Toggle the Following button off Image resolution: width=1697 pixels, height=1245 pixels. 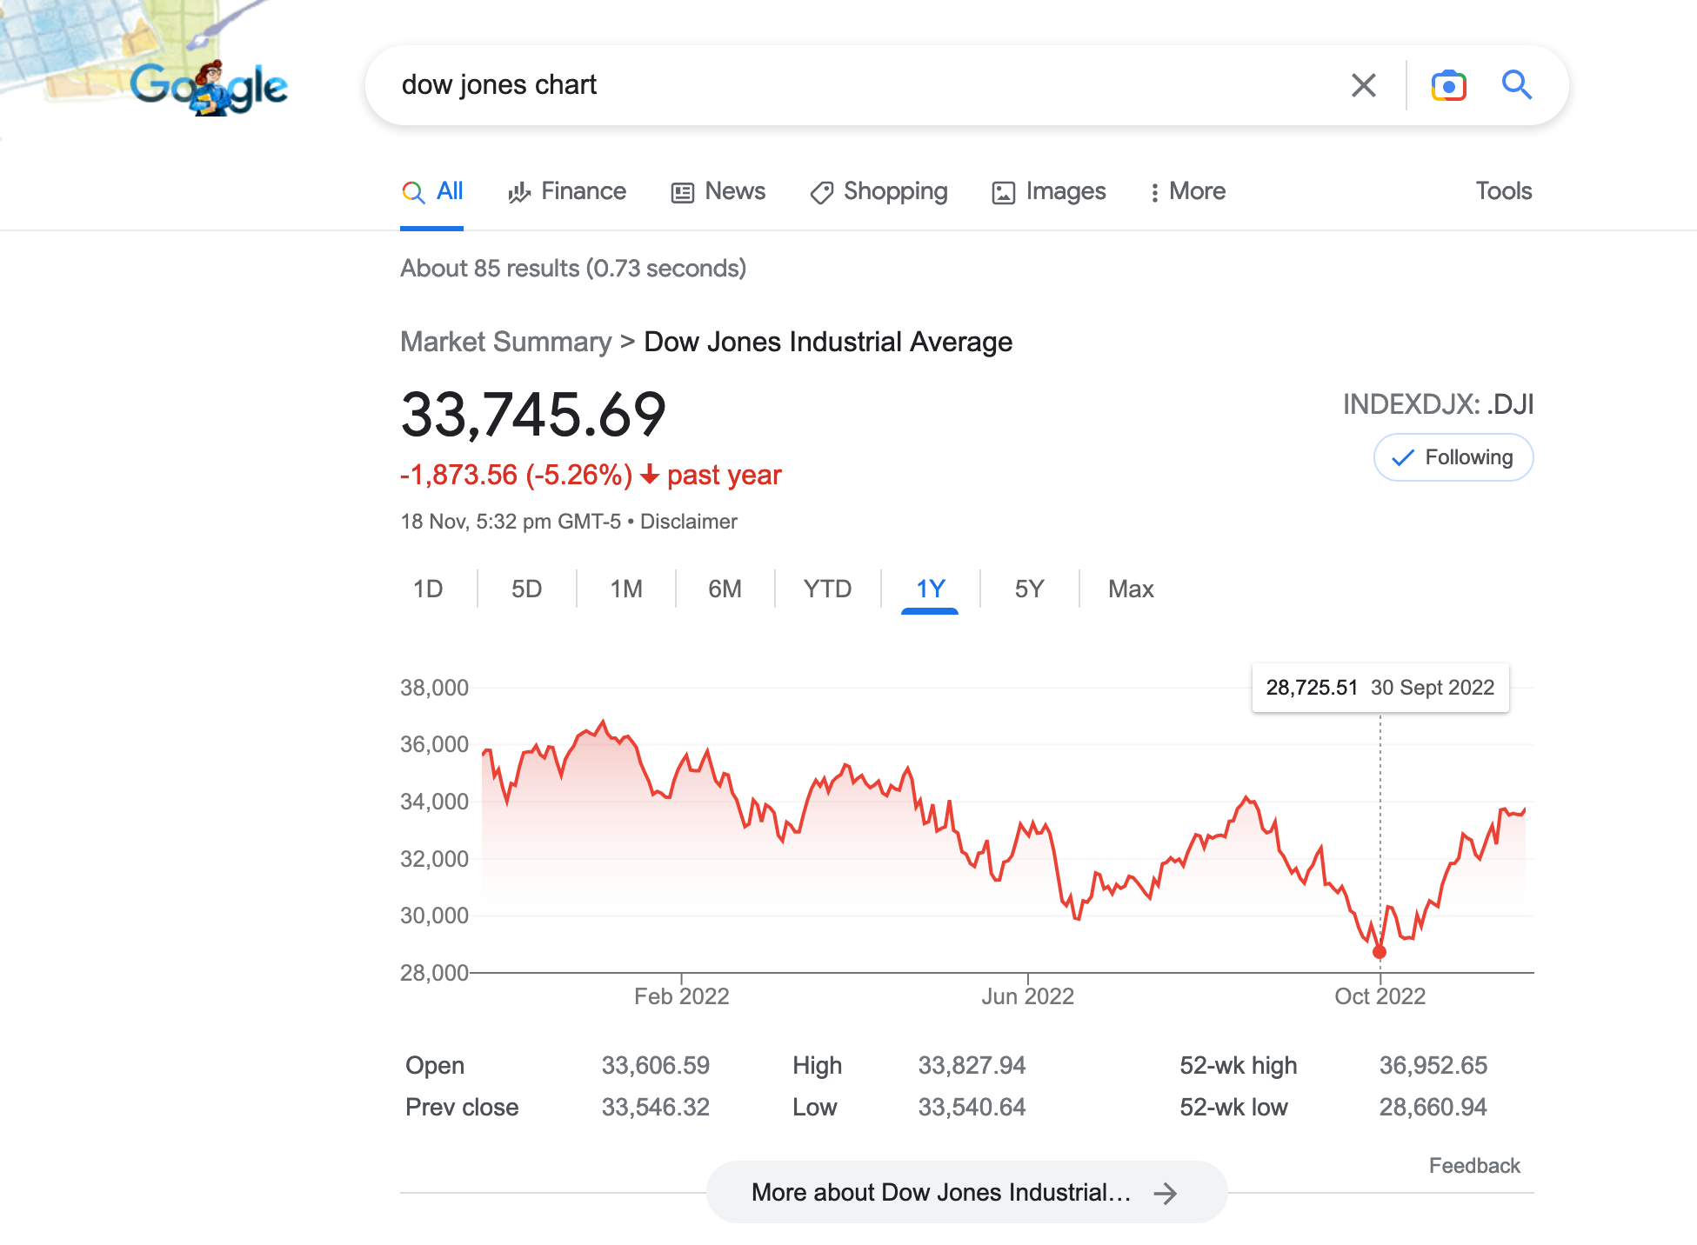pyautogui.click(x=1453, y=457)
